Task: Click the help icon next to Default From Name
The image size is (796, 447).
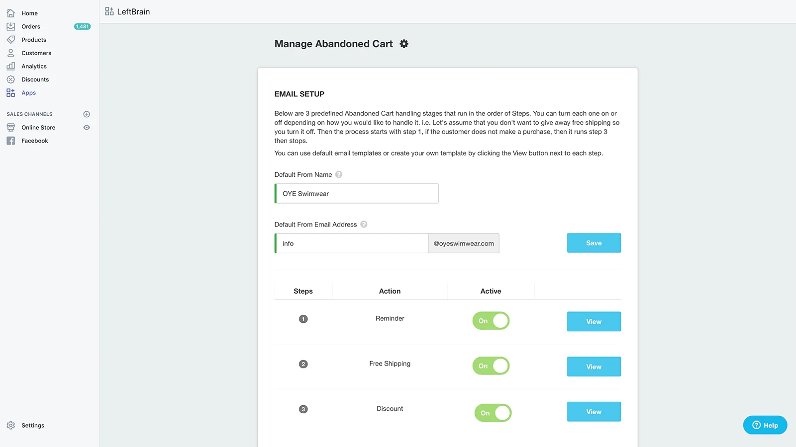Action: pos(339,174)
